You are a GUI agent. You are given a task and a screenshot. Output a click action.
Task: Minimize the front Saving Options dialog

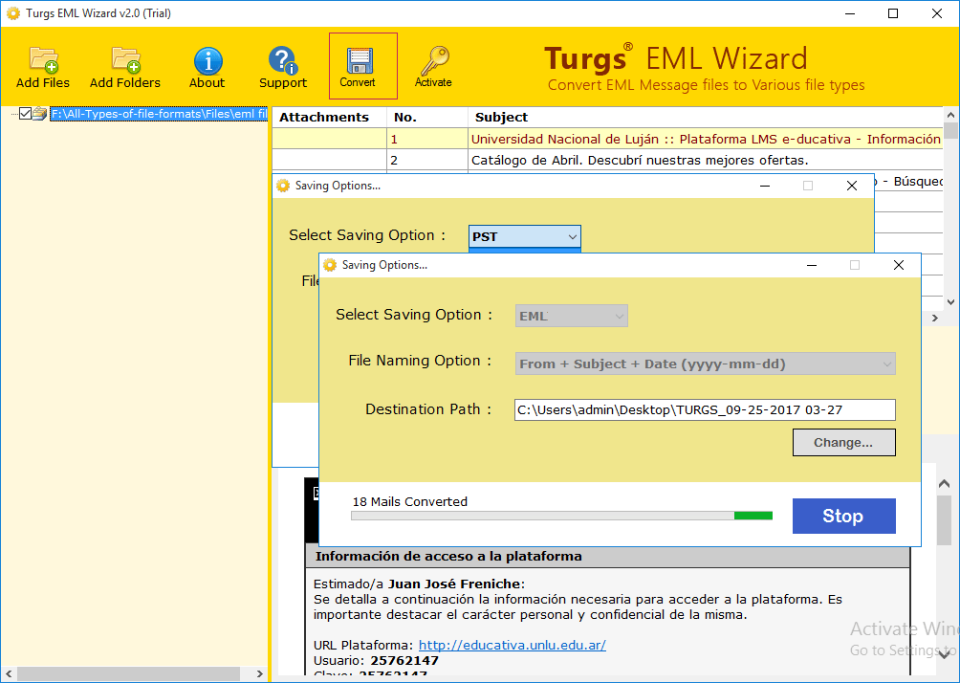(x=812, y=265)
